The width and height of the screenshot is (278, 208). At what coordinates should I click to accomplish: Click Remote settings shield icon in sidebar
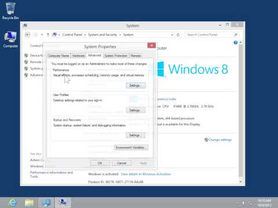point(26,62)
